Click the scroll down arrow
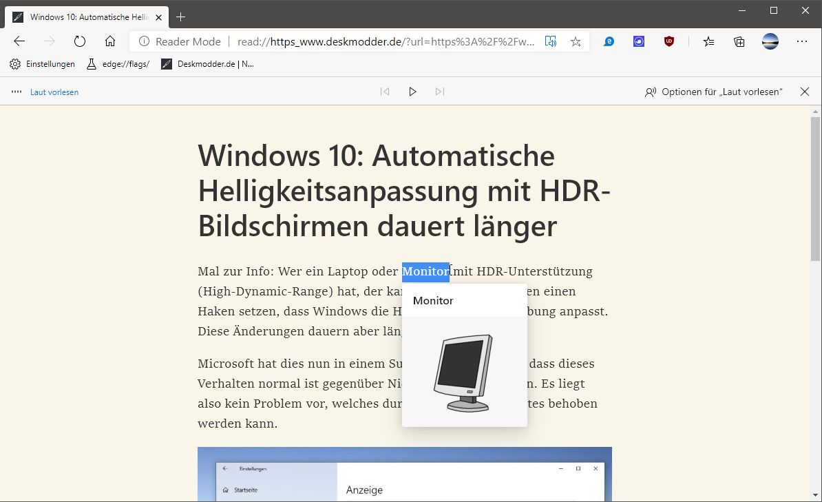This screenshot has width=822, height=502. point(815,494)
